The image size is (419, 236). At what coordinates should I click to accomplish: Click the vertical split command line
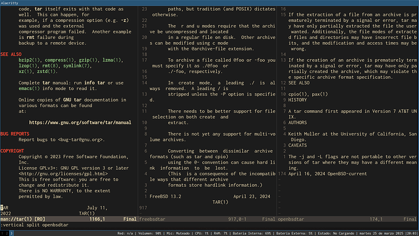click(x=34, y=225)
